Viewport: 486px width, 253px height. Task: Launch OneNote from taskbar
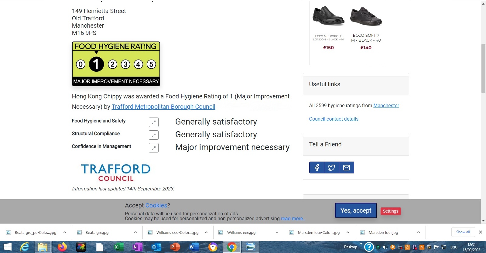pos(138,247)
